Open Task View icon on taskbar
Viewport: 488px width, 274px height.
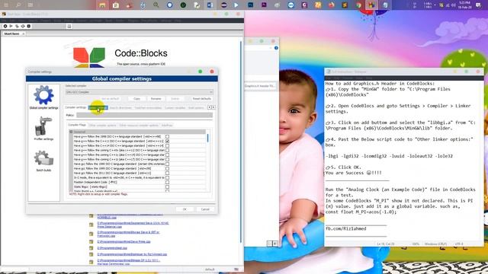pyautogui.click(x=30, y=5)
